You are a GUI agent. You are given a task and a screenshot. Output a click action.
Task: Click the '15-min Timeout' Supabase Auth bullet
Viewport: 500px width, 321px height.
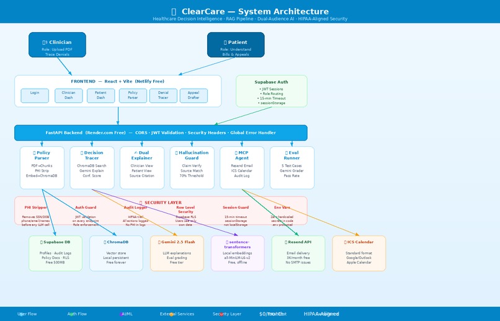click(x=272, y=99)
